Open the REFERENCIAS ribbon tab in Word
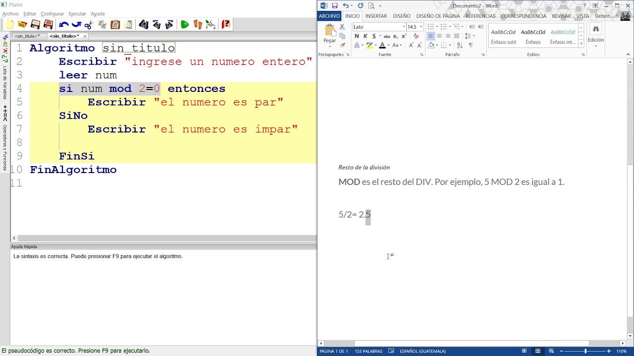This screenshot has width=634, height=356. 480,16
